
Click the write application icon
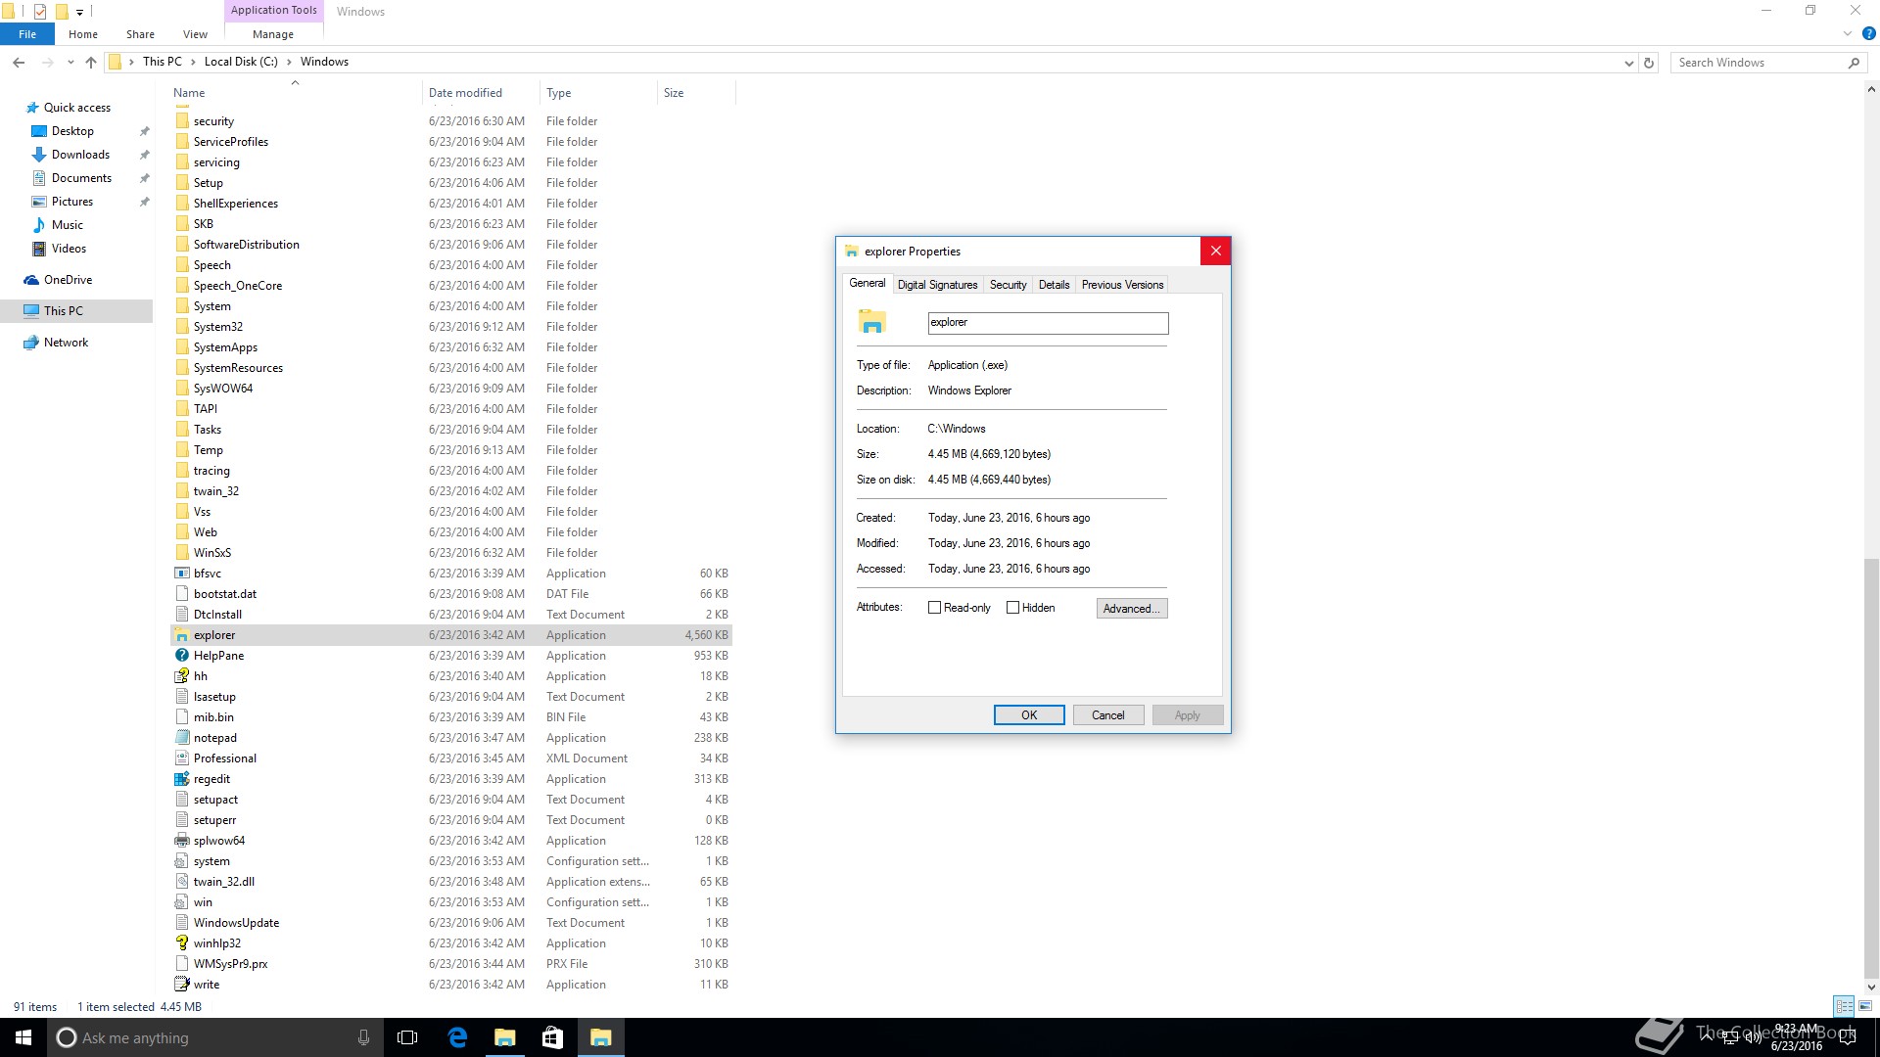pos(181,985)
